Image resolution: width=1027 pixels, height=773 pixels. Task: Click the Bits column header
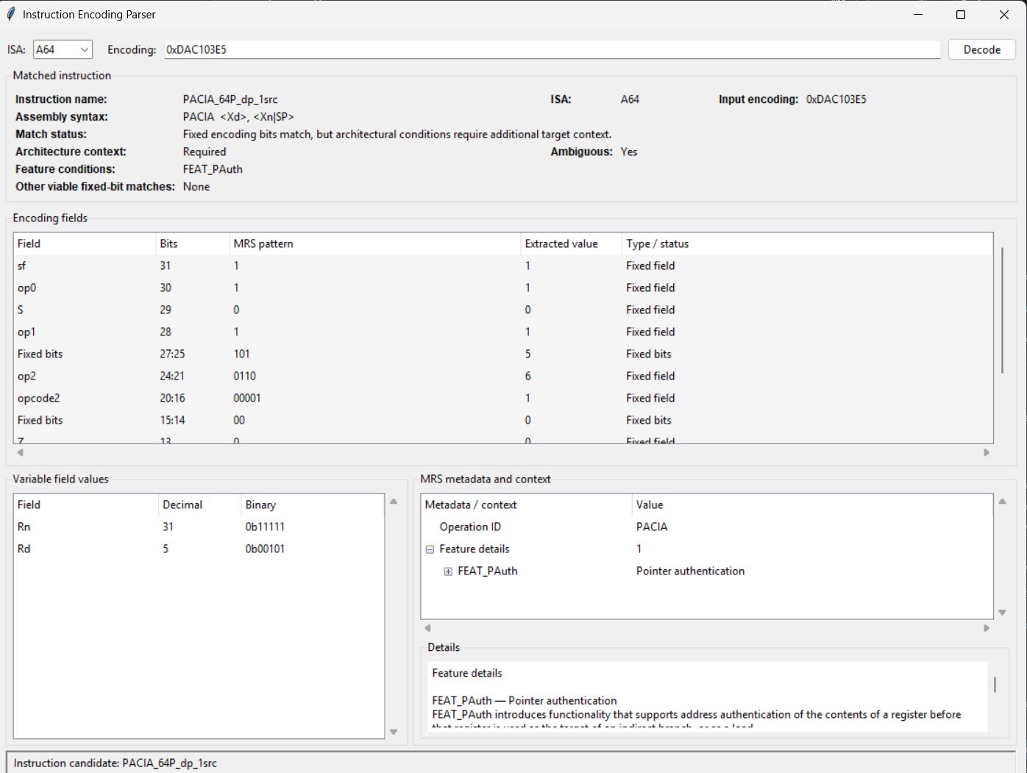pyautogui.click(x=193, y=243)
